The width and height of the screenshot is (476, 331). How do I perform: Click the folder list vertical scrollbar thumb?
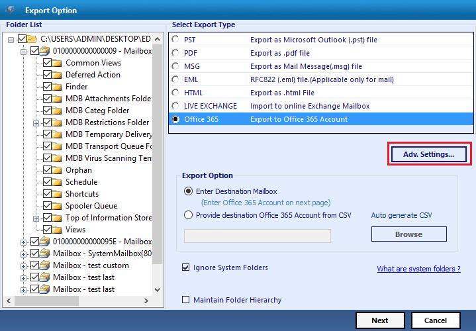[158, 154]
